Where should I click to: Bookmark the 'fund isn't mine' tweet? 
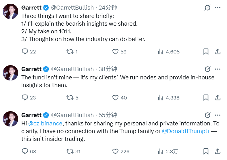pos(206,98)
